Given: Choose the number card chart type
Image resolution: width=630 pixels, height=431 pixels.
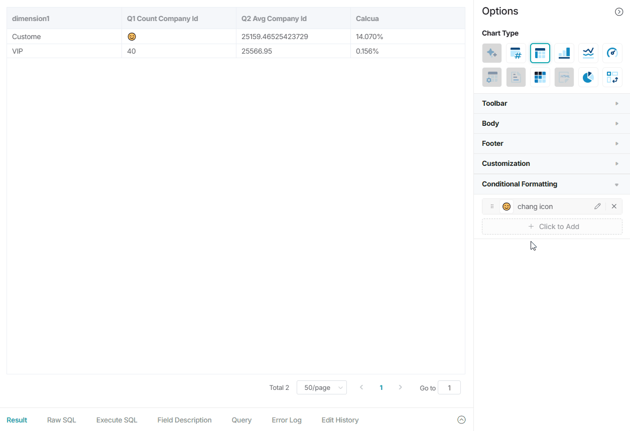Looking at the screenshot, I should pos(516,53).
